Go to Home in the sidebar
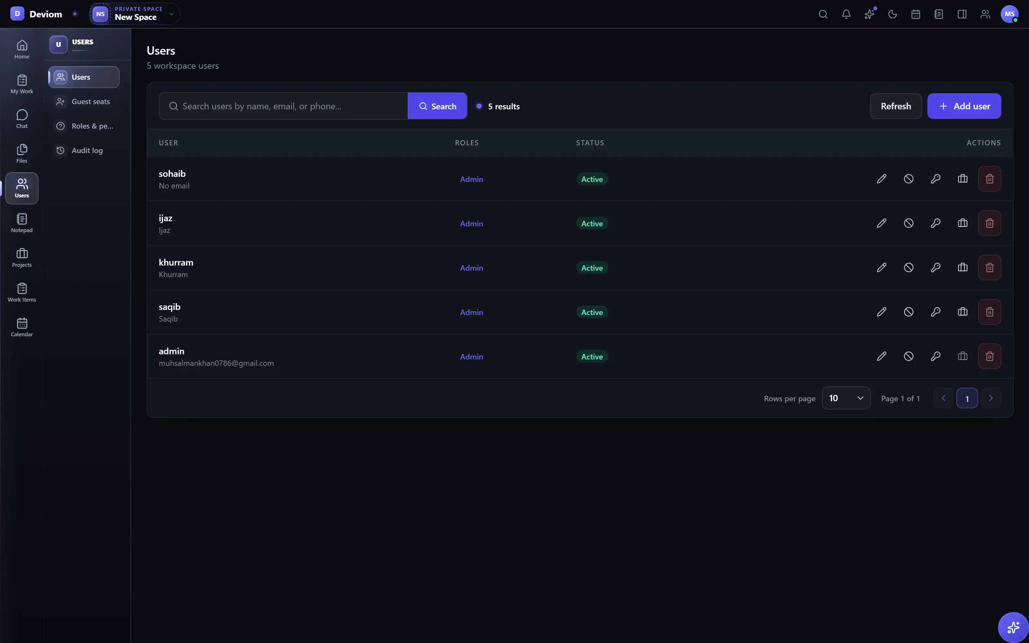 [x=22, y=49]
